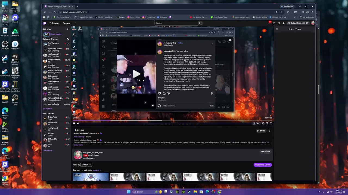
Task: Open File Explorer from the taskbar
Action: coord(195,192)
